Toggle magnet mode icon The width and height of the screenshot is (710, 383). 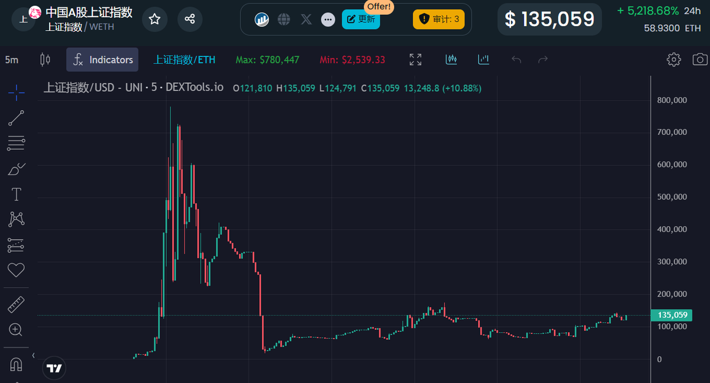16,364
